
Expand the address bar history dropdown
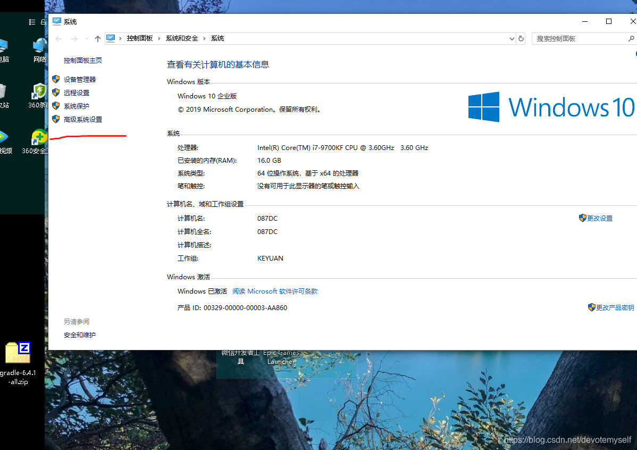tap(512, 39)
